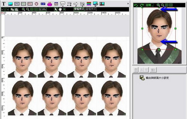Activate the pointer selection tool
This screenshot has height=119, width=187.
click(x=56, y=9)
